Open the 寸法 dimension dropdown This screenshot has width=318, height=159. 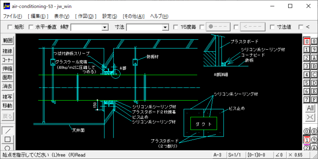point(166,27)
